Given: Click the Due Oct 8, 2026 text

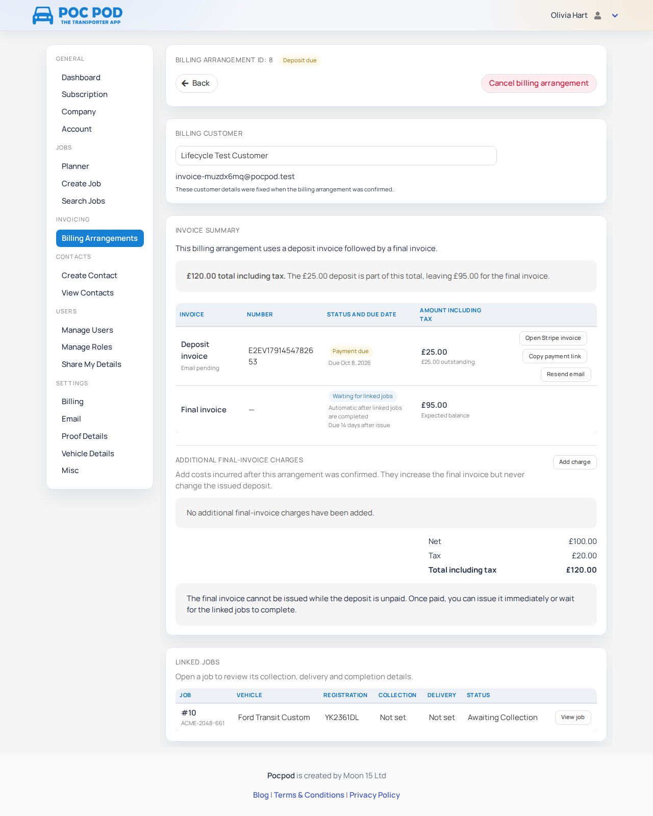Looking at the screenshot, I should click(x=349, y=363).
